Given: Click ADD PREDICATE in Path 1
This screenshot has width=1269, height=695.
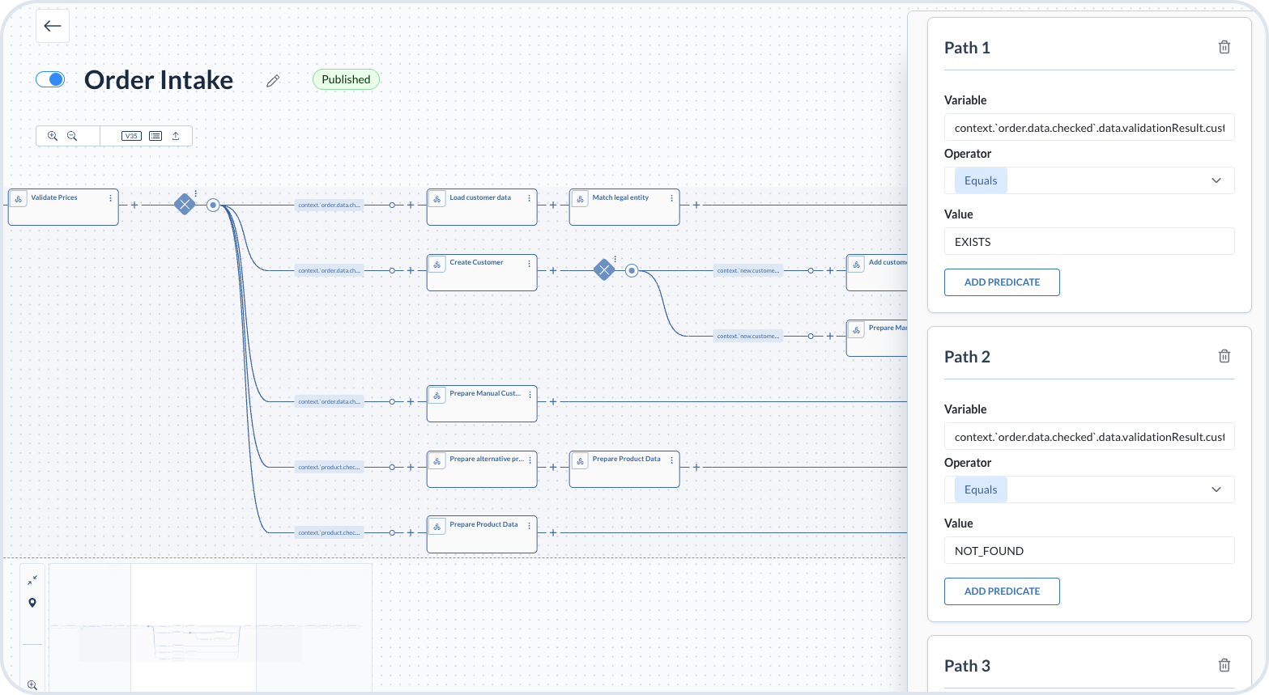Looking at the screenshot, I should point(1002,282).
